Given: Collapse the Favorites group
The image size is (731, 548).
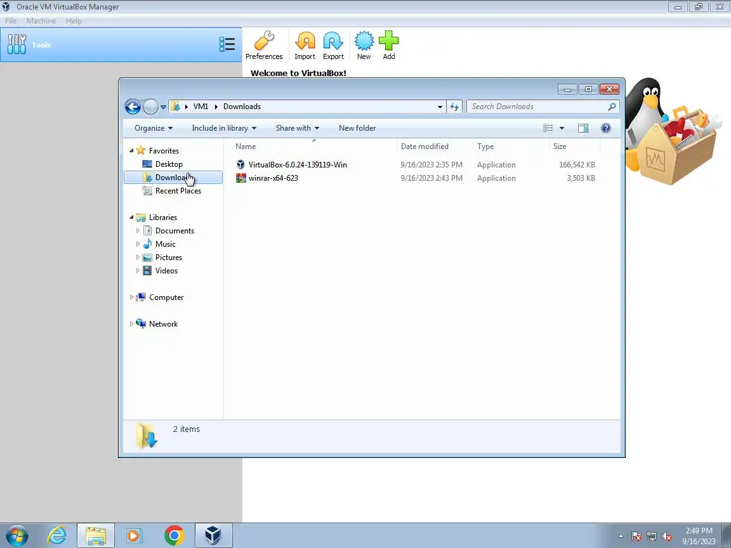Looking at the screenshot, I should (131, 150).
